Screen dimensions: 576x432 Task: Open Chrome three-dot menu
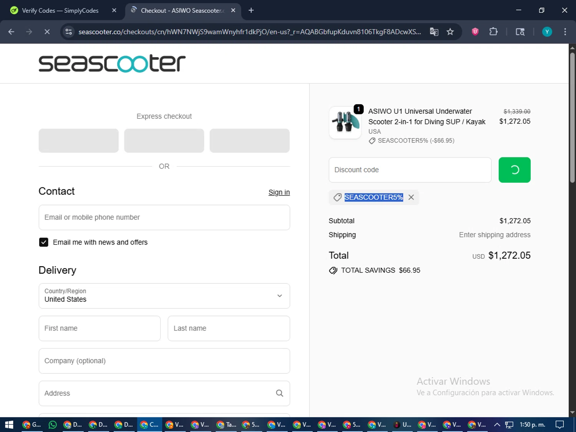(565, 32)
